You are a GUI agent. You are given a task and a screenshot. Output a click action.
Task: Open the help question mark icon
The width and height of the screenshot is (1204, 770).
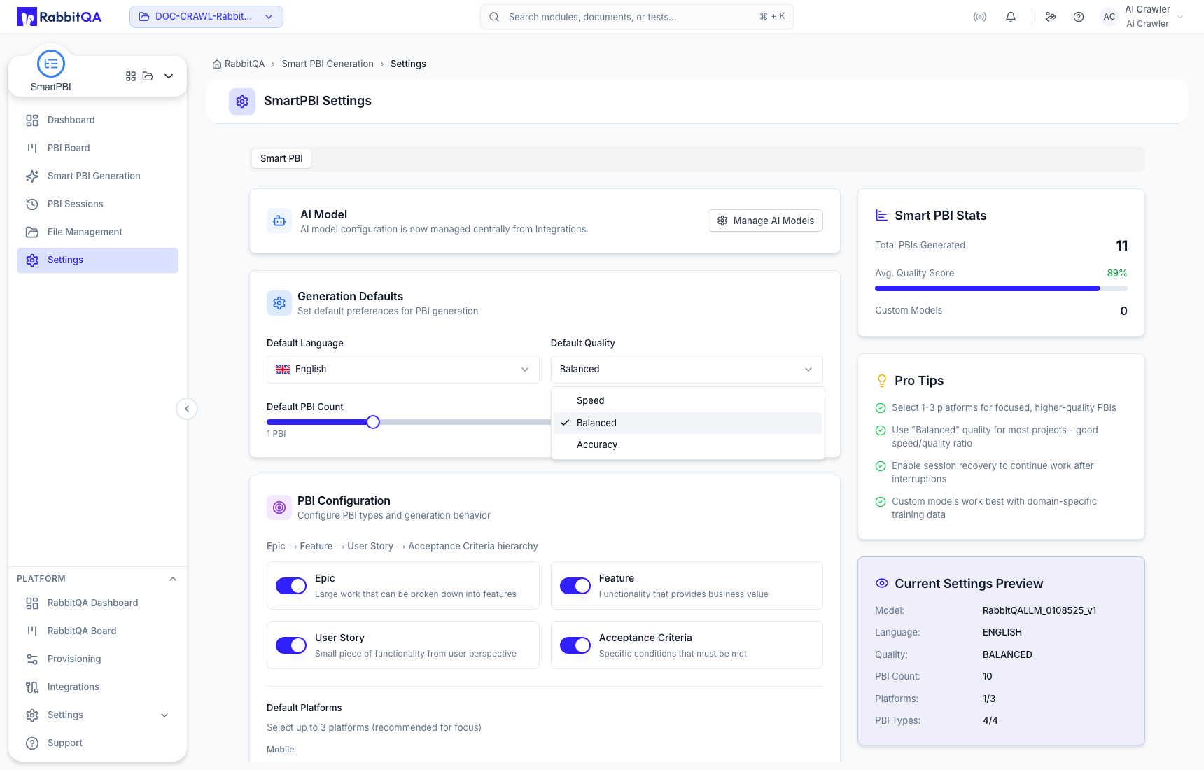tap(1079, 17)
